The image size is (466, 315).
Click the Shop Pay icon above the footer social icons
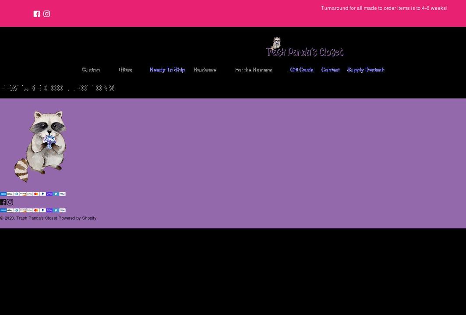point(49,194)
